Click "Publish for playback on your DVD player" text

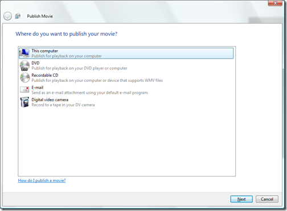79,68
